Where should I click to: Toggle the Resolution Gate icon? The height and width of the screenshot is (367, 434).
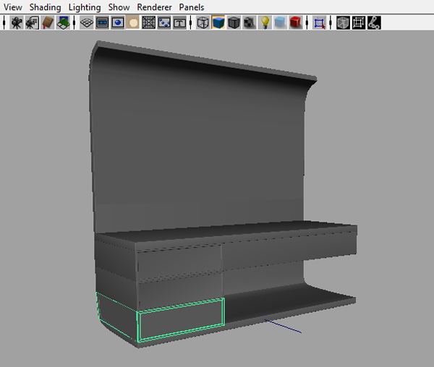(x=118, y=22)
